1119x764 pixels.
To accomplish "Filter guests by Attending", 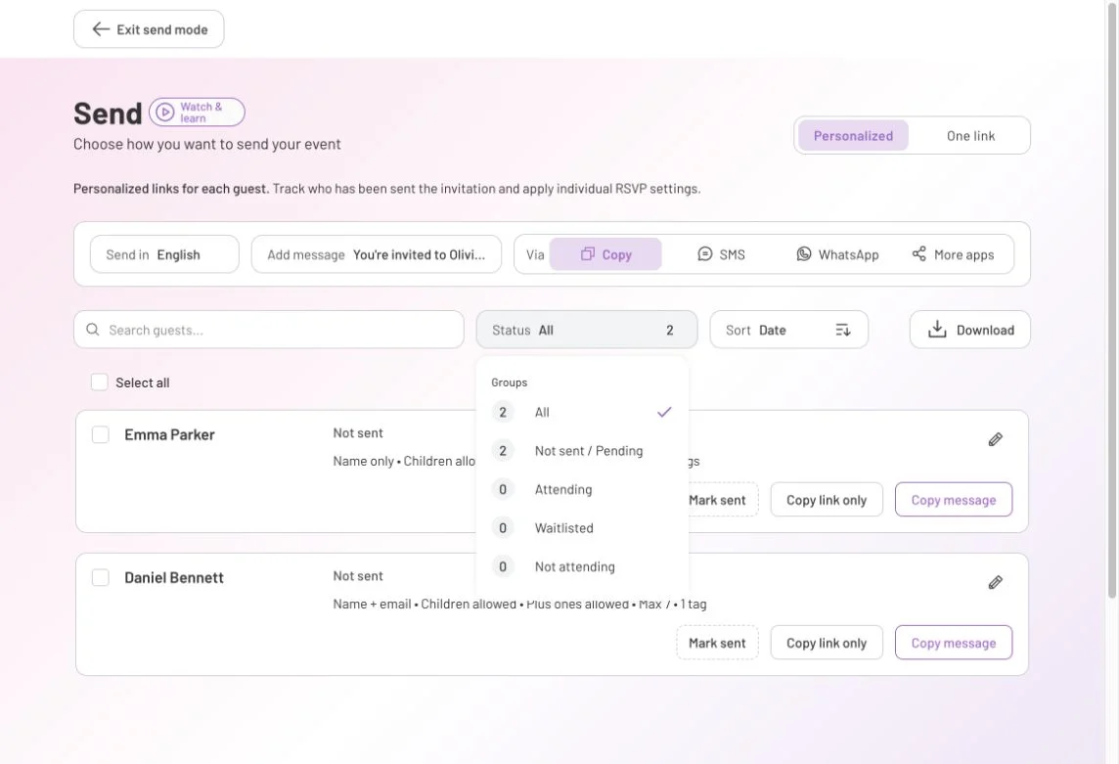I will [x=582, y=489].
